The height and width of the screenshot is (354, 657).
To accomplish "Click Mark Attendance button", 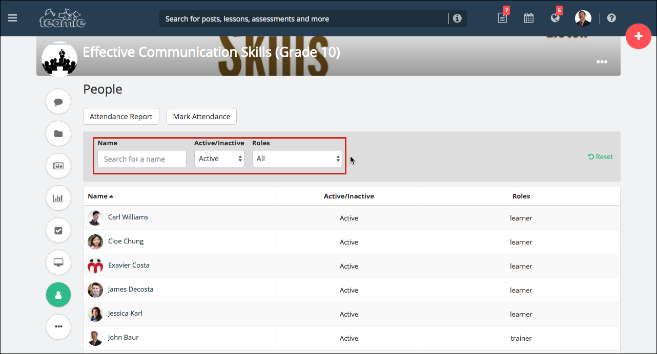I will point(201,117).
